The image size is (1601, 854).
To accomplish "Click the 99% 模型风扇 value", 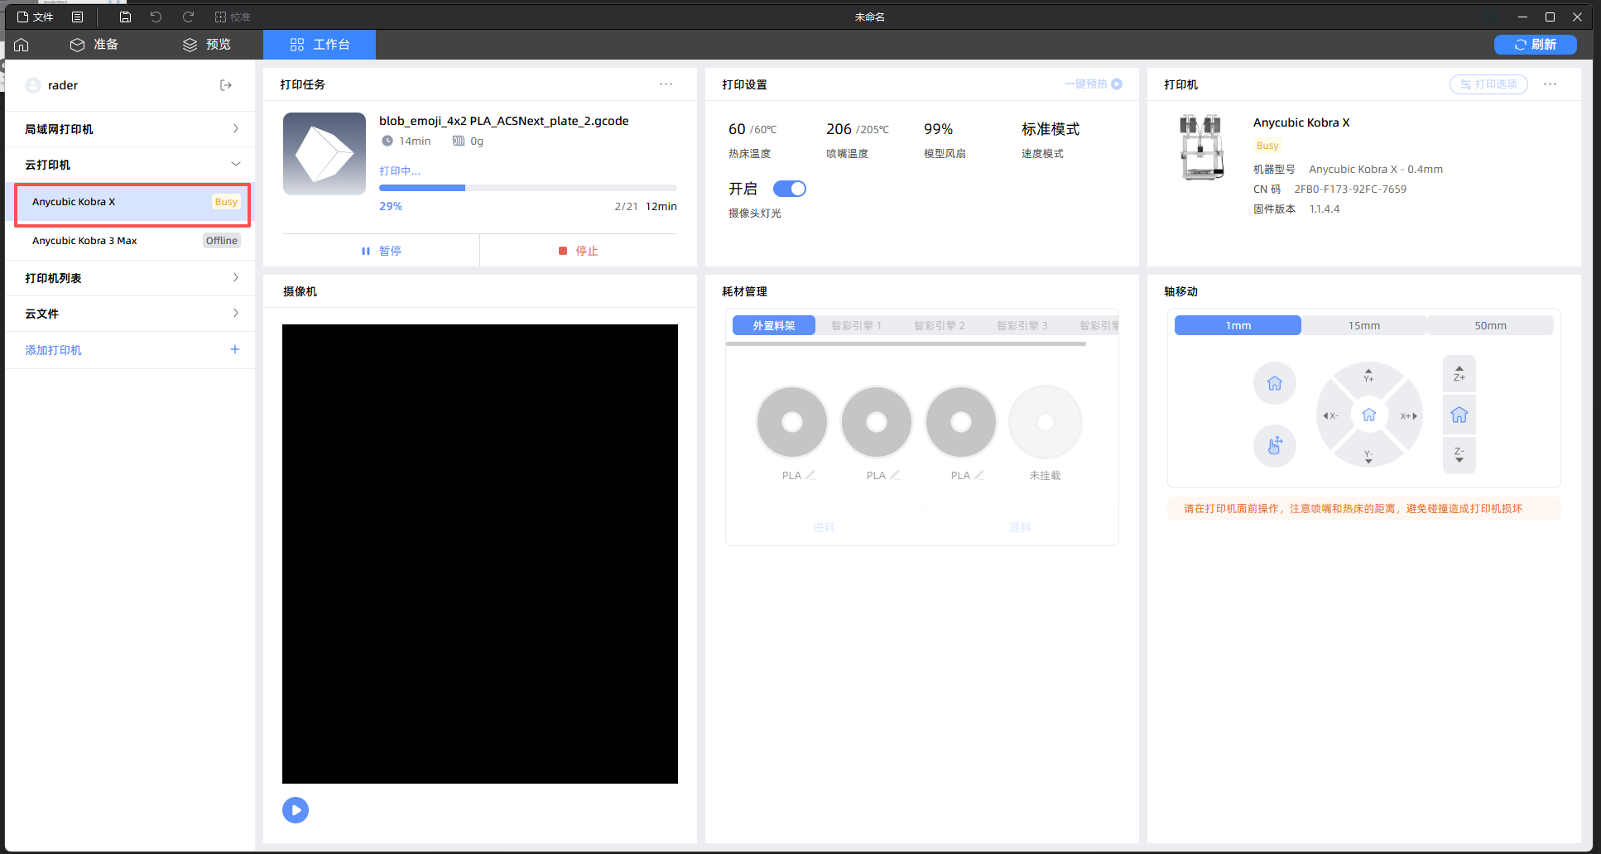I will (x=938, y=129).
